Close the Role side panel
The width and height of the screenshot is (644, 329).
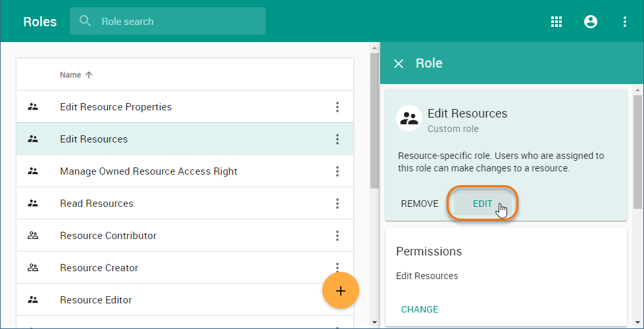tap(399, 64)
